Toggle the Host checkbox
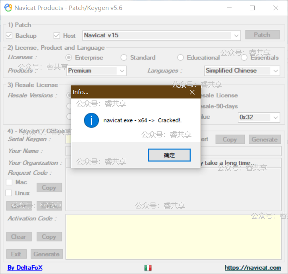The image size is (288, 274). pos(57,36)
